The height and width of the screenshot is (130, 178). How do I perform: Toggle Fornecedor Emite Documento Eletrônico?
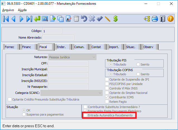click(x=86, y=111)
